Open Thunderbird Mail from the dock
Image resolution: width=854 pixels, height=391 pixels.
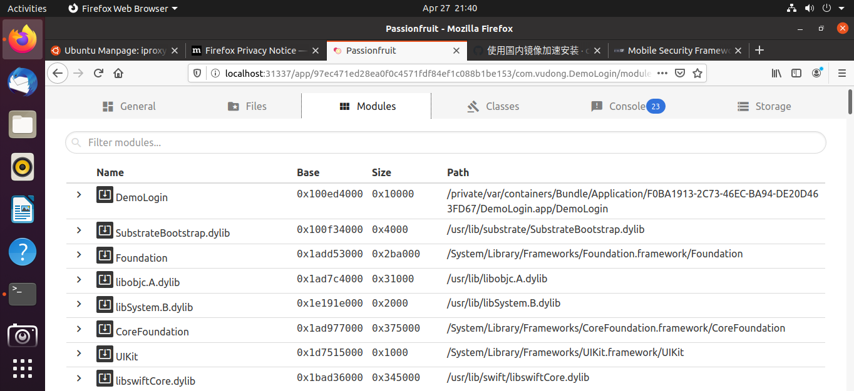click(23, 82)
